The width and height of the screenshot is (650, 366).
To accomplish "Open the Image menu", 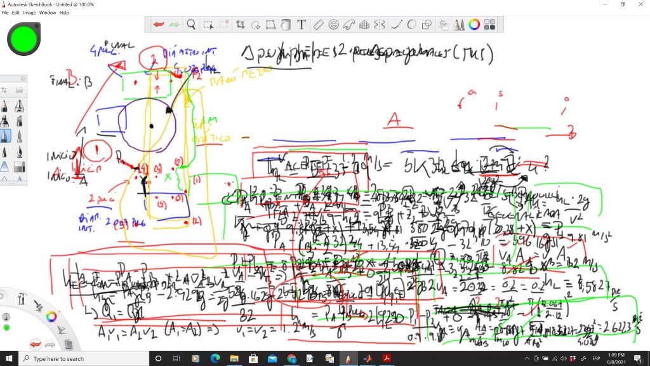I will [29, 13].
